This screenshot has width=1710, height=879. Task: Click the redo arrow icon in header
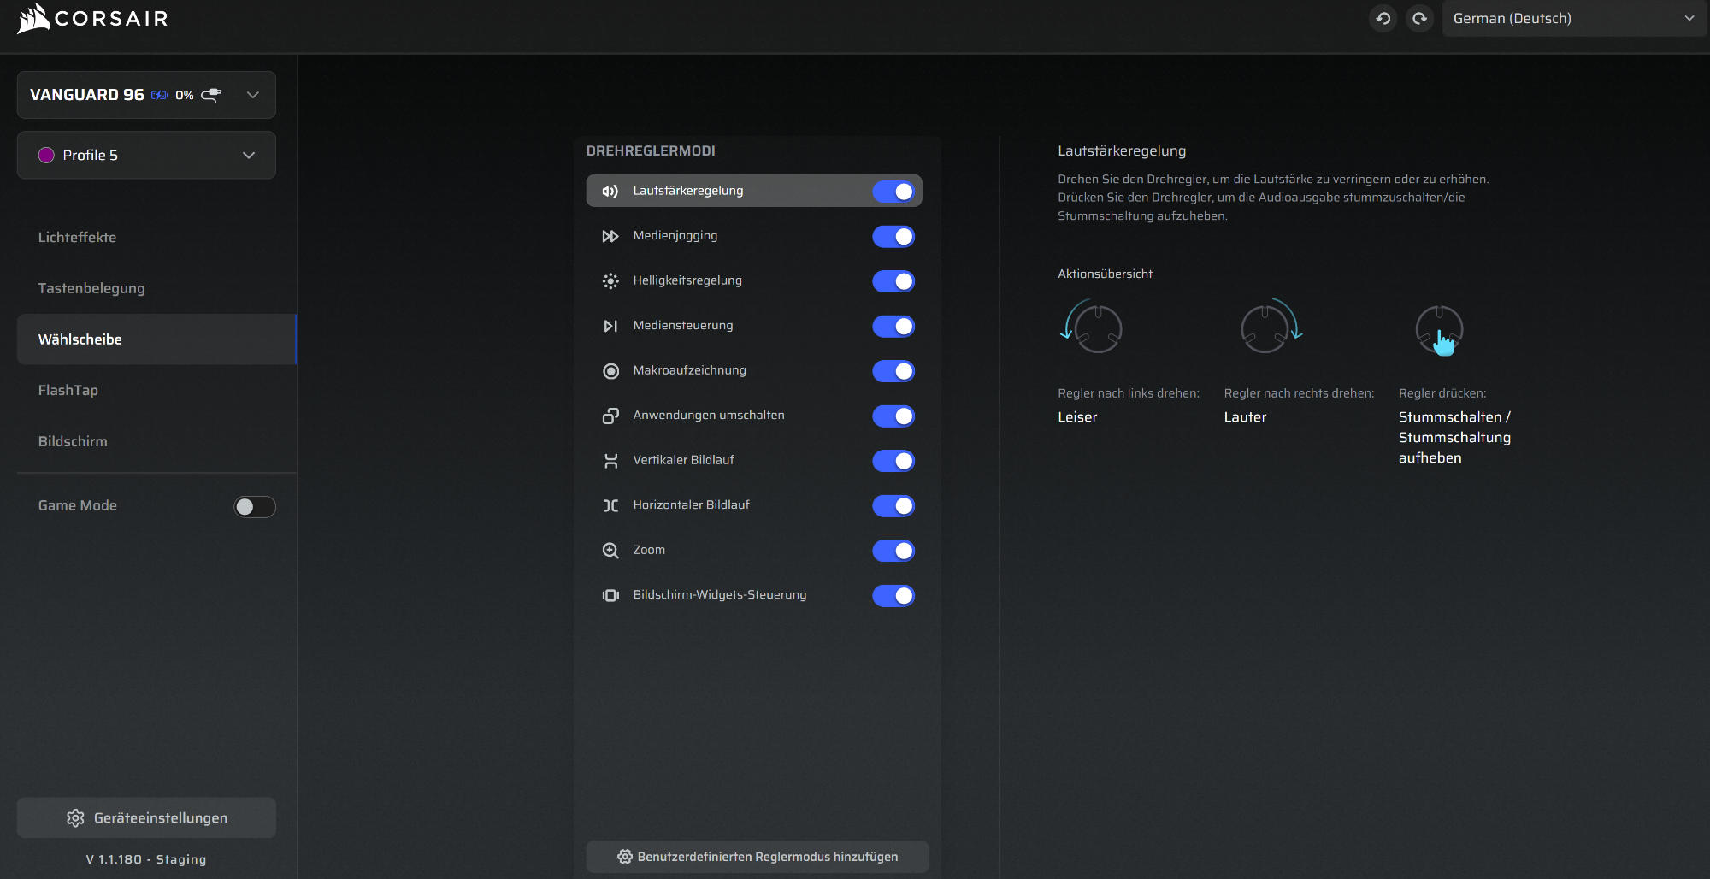1419,18
